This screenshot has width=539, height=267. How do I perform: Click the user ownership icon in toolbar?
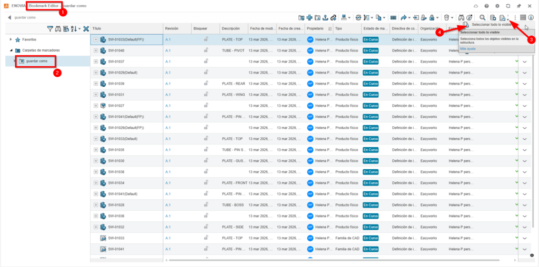(424, 17)
